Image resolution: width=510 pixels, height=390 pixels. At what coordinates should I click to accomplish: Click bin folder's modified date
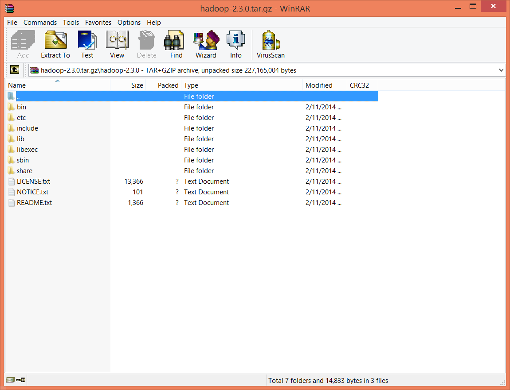click(323, 107)
